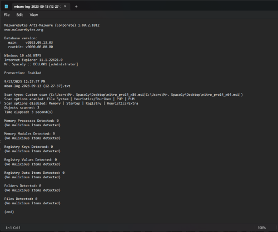Click 'No malicious items detected' under Memory Processes
Image resolution: width=278 pixels, height=232 pixels.
[x=32, y=125]
